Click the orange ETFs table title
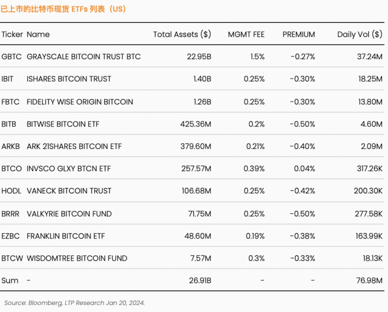Image resolution: width=388 pixels, height=312 pixels. tap(63, 9)
